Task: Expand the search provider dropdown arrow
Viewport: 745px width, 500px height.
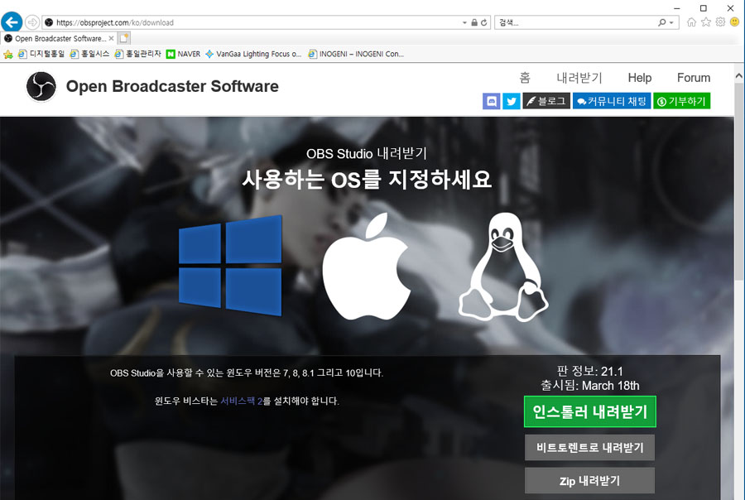Action: coord(671,22)
